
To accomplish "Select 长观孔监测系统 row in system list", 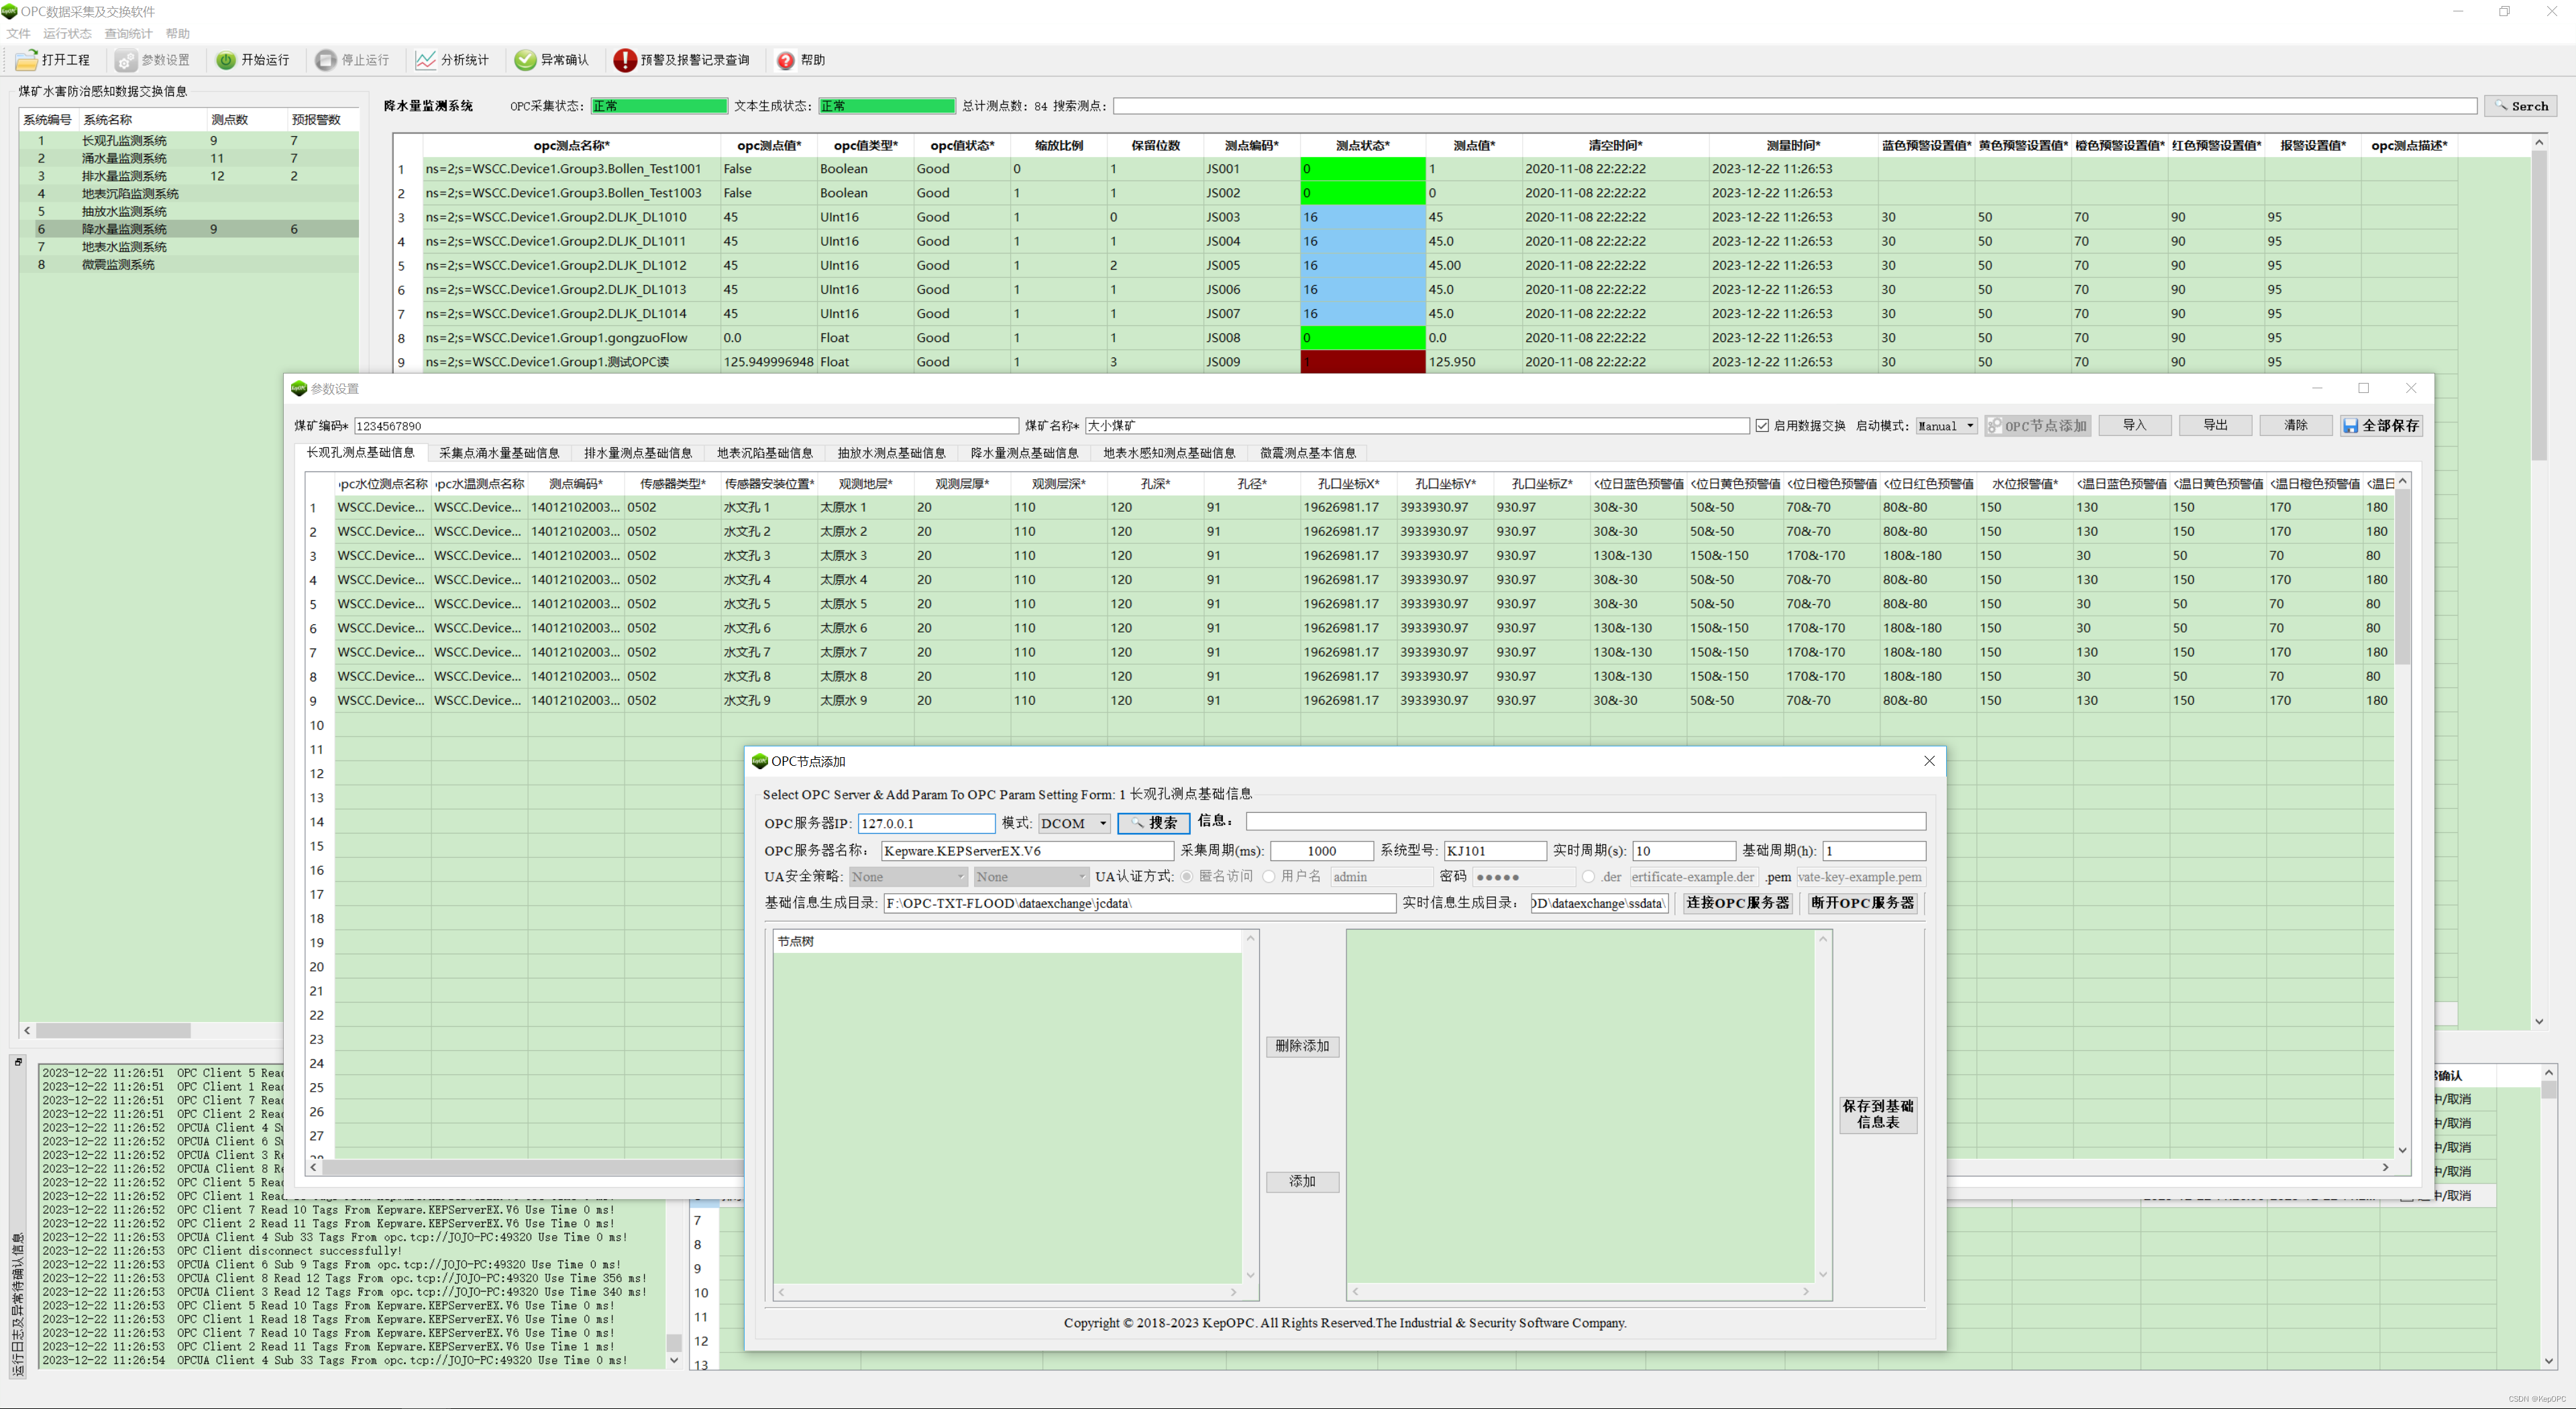I will click(x=189, y=141).
